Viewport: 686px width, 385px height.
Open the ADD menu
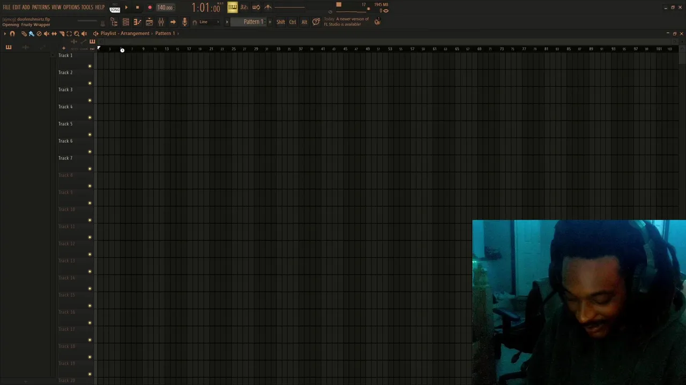pyautogui.click(x=26, y=7)
